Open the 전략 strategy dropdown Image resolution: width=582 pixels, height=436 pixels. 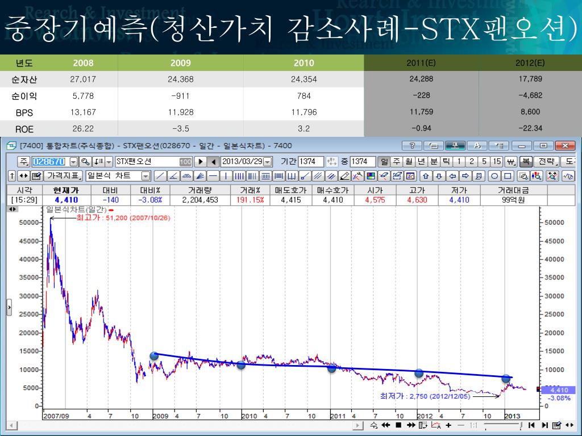(x=546, y=162)
